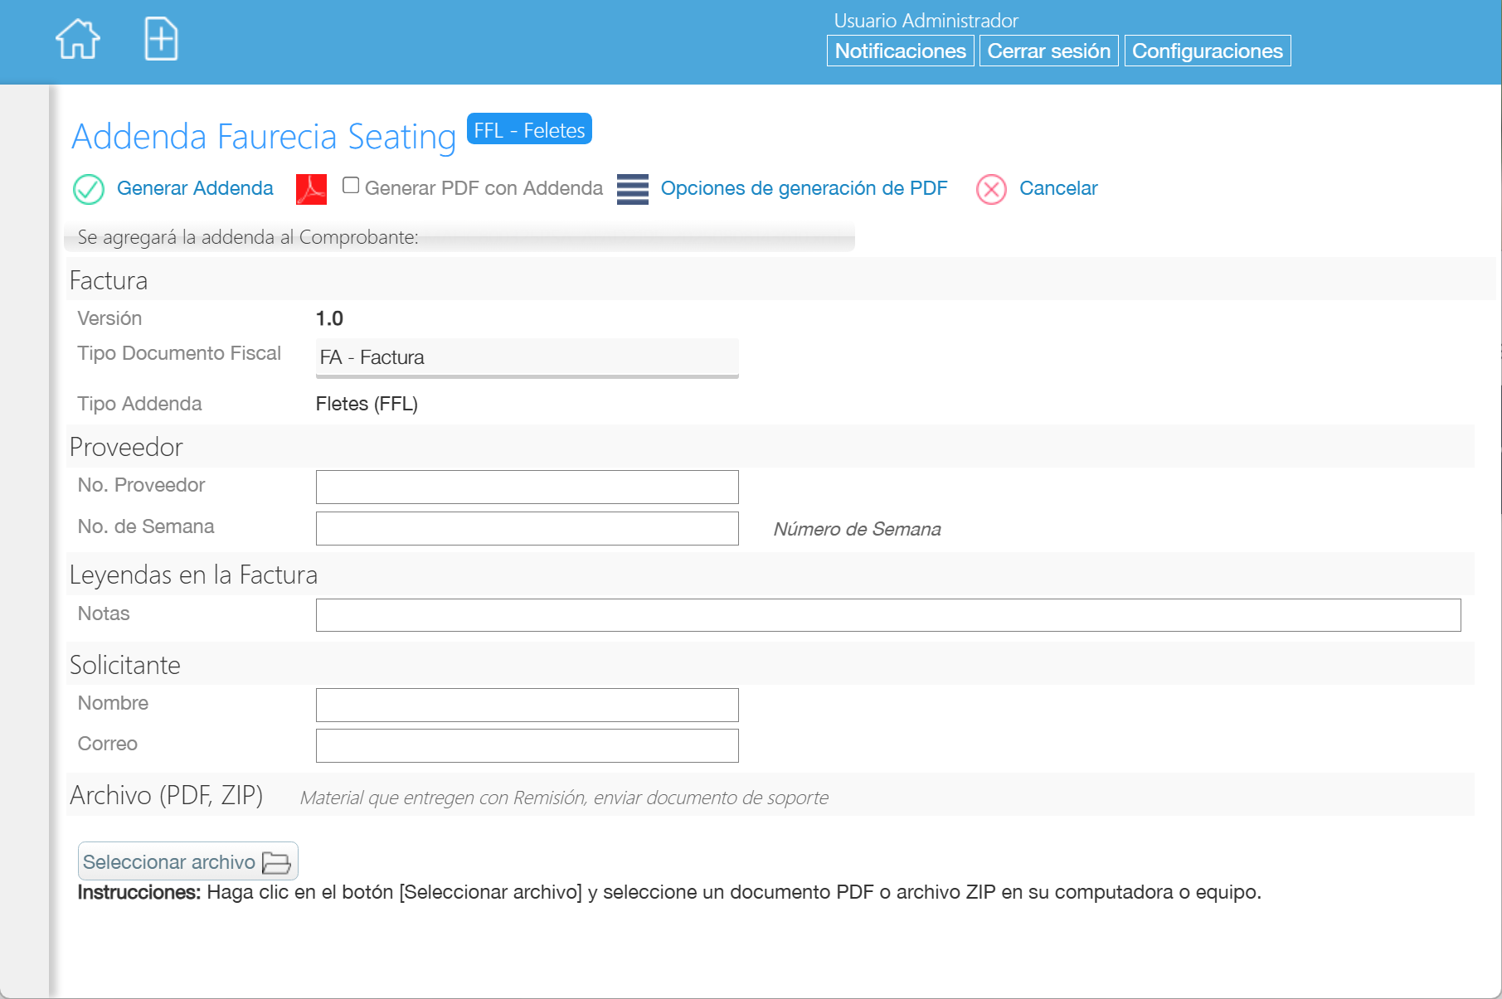
Task: Click the Fletes (FFL) value text
Action: point(367,404)
